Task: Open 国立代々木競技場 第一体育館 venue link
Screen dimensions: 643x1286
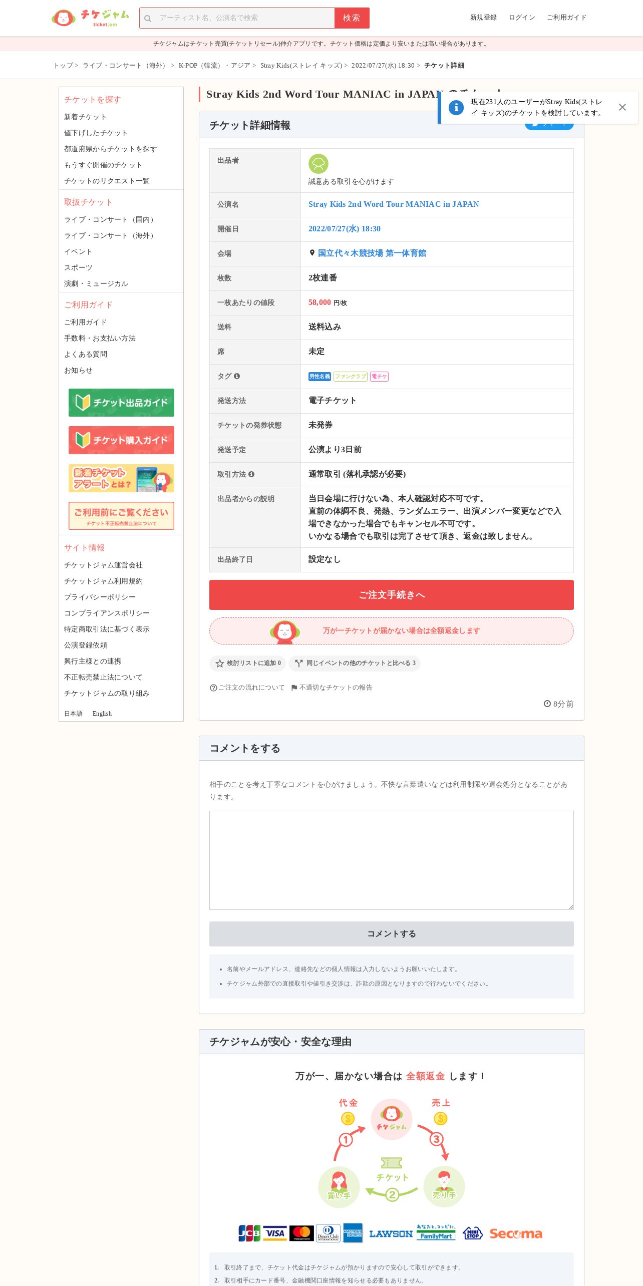Action: click(x=372, y=253)
